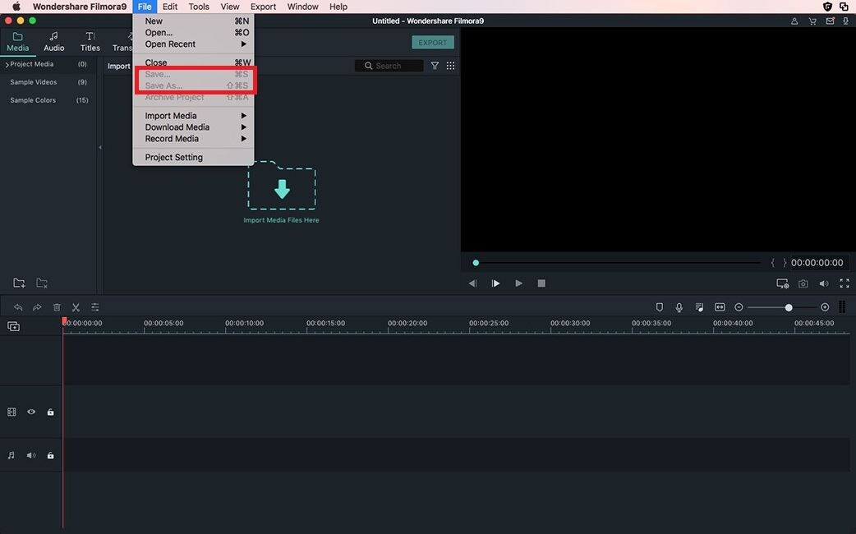Enter fullscreen preview mode
The width and height of the screenshot is (856, 534).
point(844,283)
